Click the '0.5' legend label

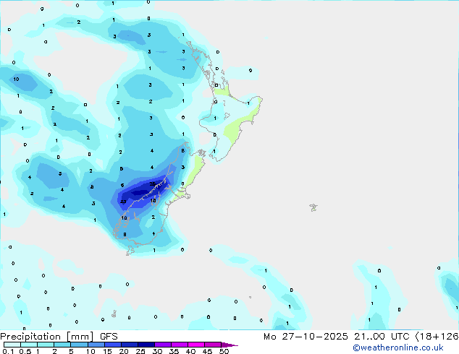click(25, 351)
